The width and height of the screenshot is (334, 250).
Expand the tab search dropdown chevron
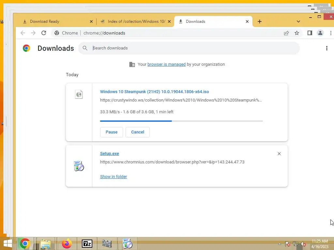click(298, 21)
